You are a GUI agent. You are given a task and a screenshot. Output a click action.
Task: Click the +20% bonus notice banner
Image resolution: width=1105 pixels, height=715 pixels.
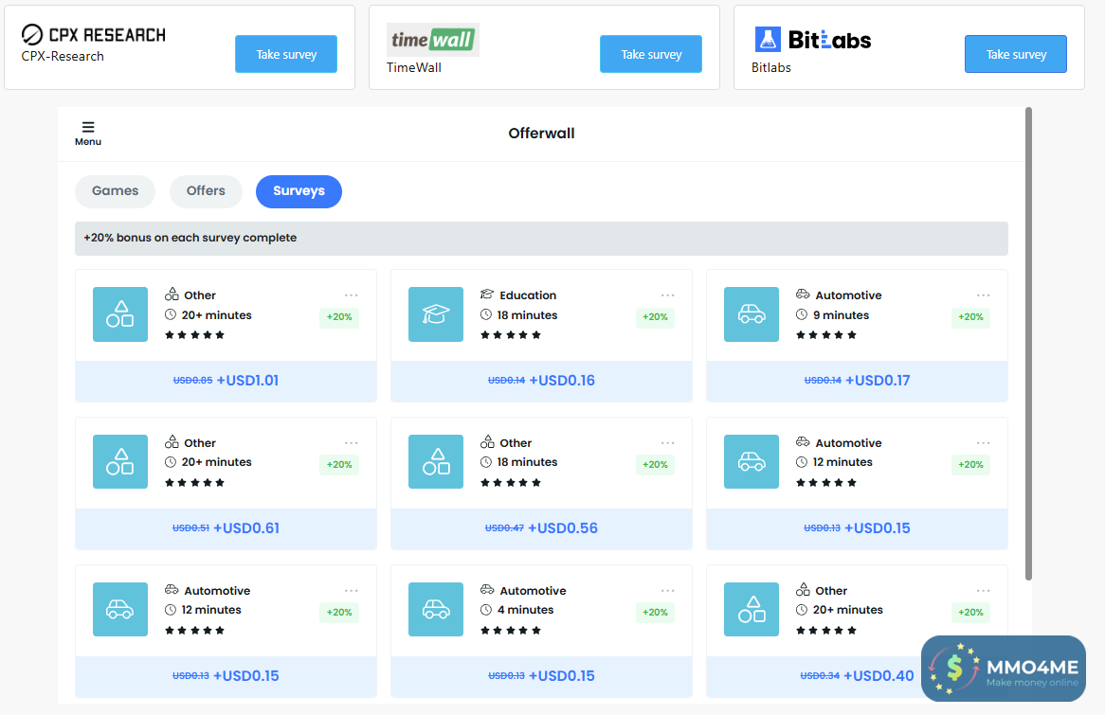[x=541, y=238]
